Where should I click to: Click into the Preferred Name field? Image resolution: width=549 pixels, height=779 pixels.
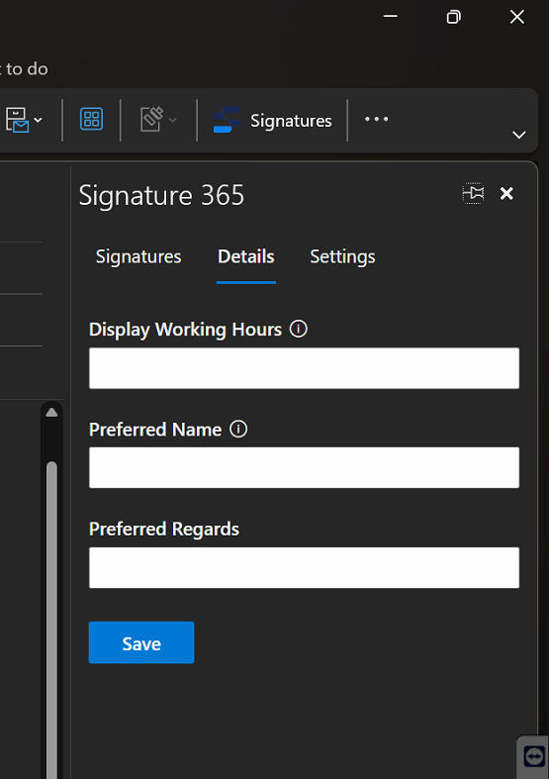coord(305,467)
